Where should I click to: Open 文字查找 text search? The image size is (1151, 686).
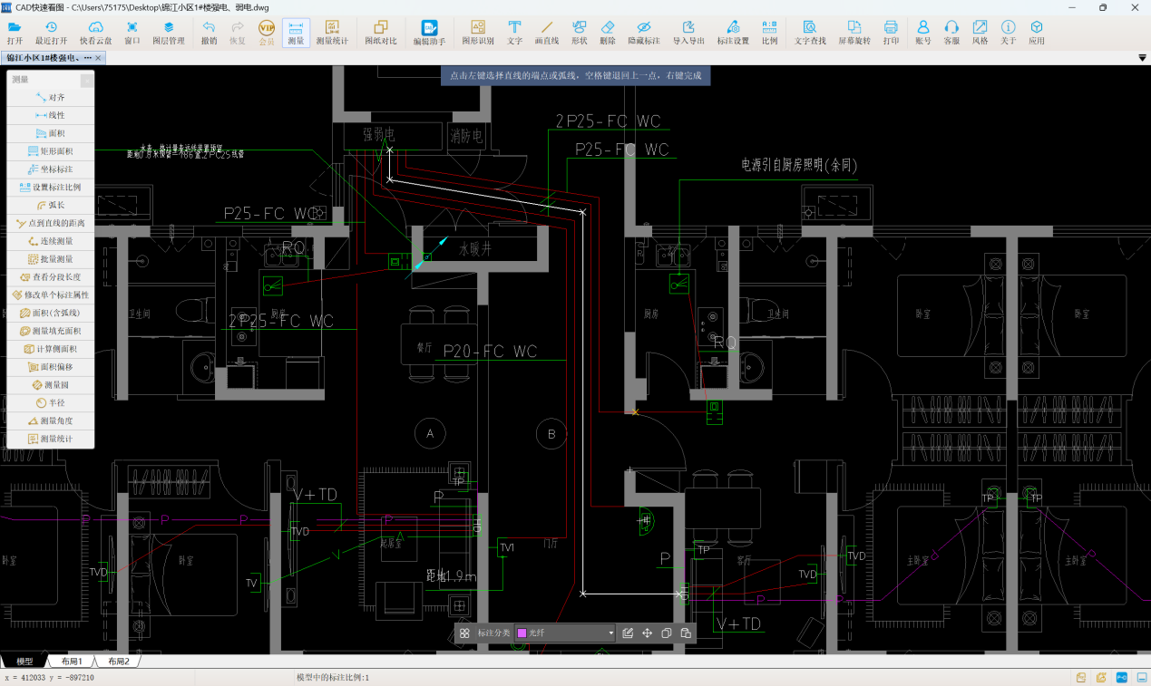tap(810, 33)
